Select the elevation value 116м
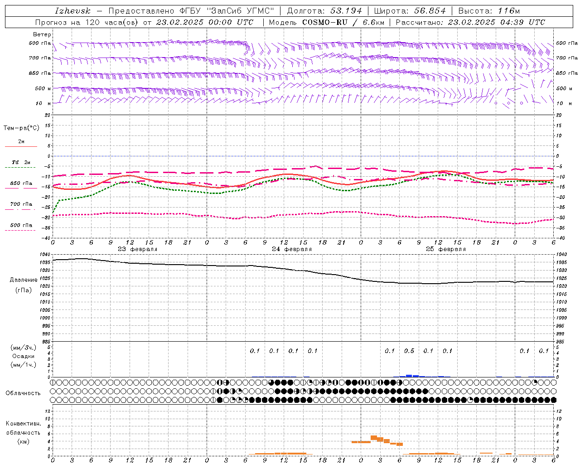 pos(509,11)
